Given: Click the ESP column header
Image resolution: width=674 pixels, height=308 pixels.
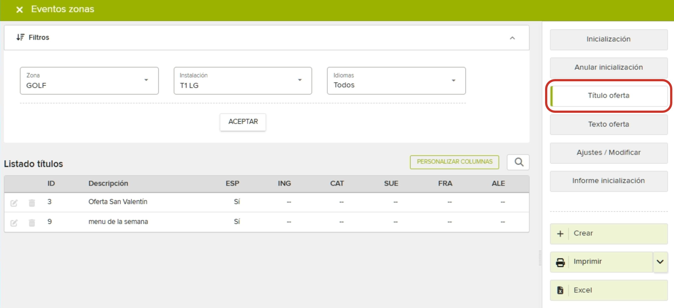Looking at the screenshot, I should [232, 184].
